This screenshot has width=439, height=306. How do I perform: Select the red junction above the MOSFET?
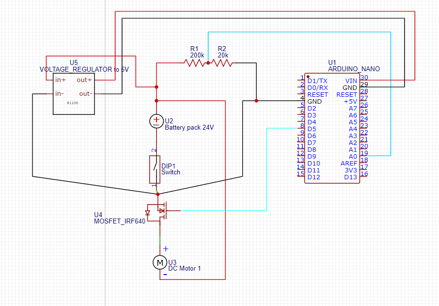click(157, 194)
